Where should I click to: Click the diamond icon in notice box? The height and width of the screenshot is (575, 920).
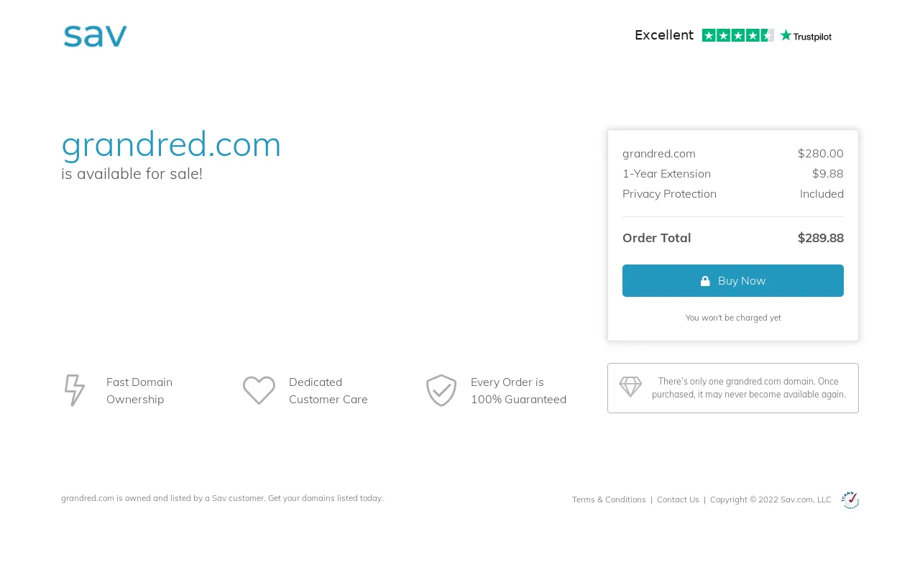click(x=630, y=387)
